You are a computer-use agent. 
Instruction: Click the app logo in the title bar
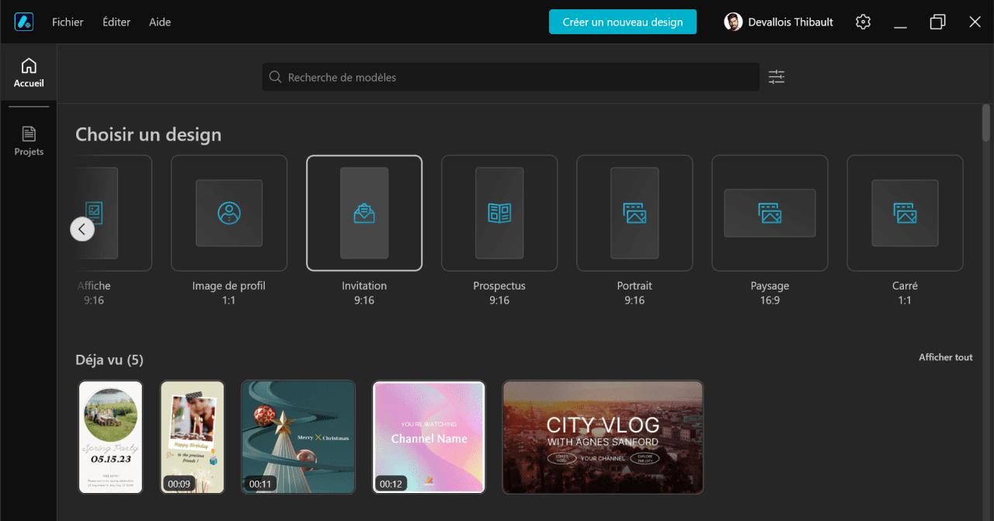click(x=23, y=22)
